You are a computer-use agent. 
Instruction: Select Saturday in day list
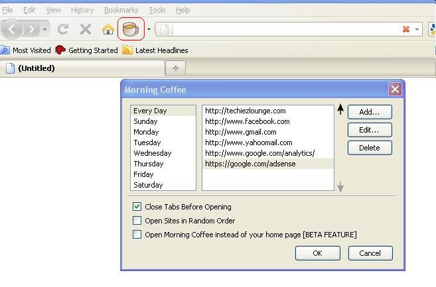163,185
